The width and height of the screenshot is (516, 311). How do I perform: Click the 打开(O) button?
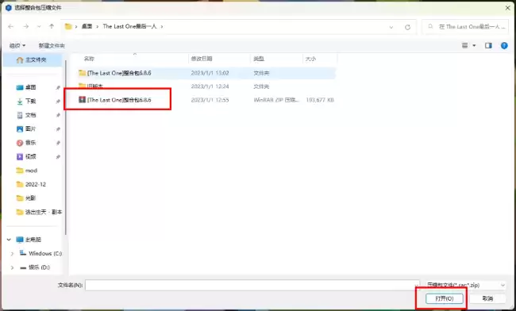tap(445, 298)
